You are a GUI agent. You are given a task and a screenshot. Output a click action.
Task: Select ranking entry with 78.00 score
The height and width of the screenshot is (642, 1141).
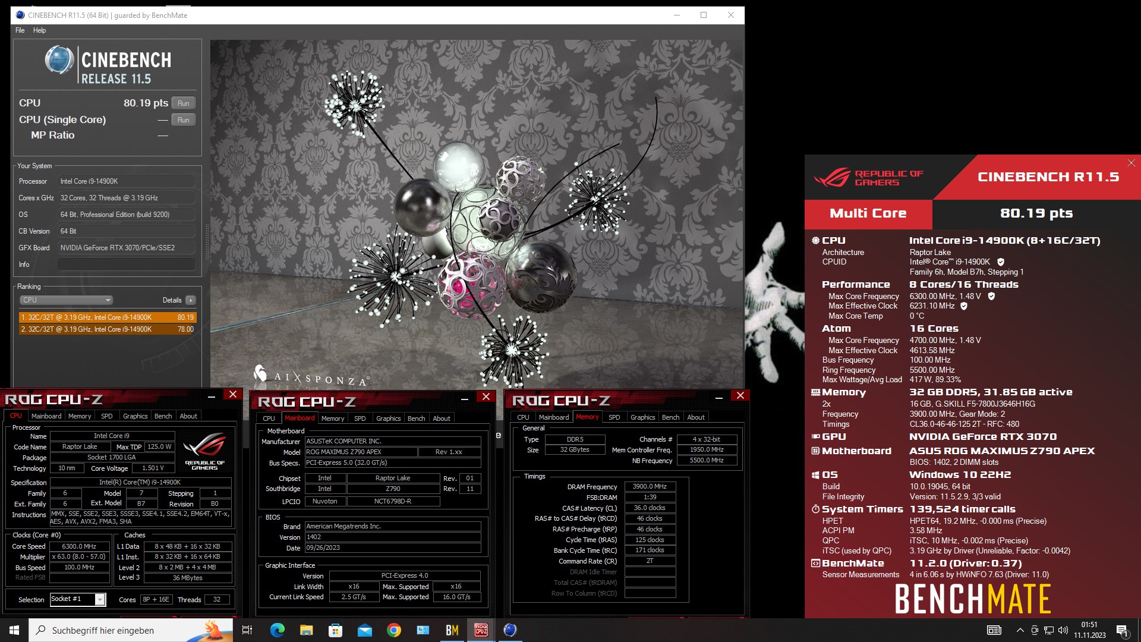108,329
